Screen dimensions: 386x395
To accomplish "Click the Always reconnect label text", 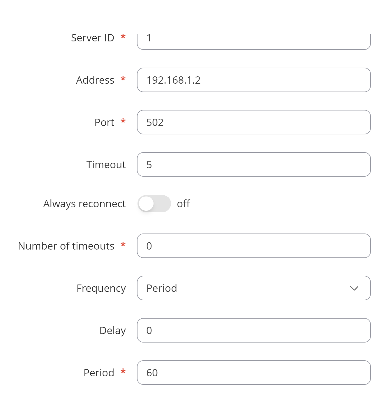I will [84, 204].
